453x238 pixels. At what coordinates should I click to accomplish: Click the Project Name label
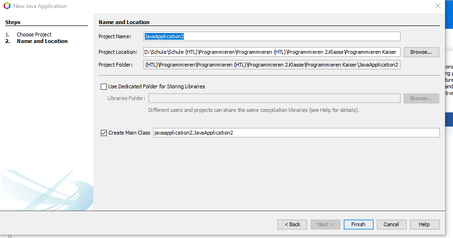pos(115,36)
